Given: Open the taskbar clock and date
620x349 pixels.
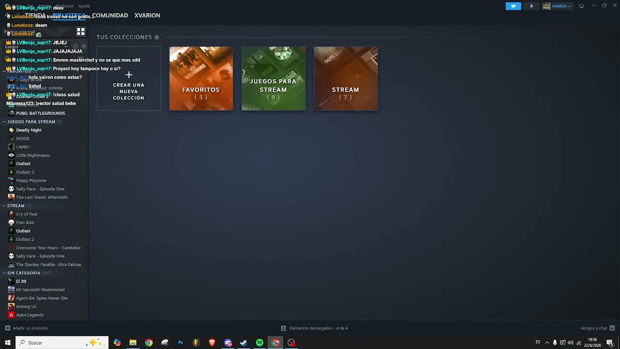Looking at the screenshot, I should point(592,343).
